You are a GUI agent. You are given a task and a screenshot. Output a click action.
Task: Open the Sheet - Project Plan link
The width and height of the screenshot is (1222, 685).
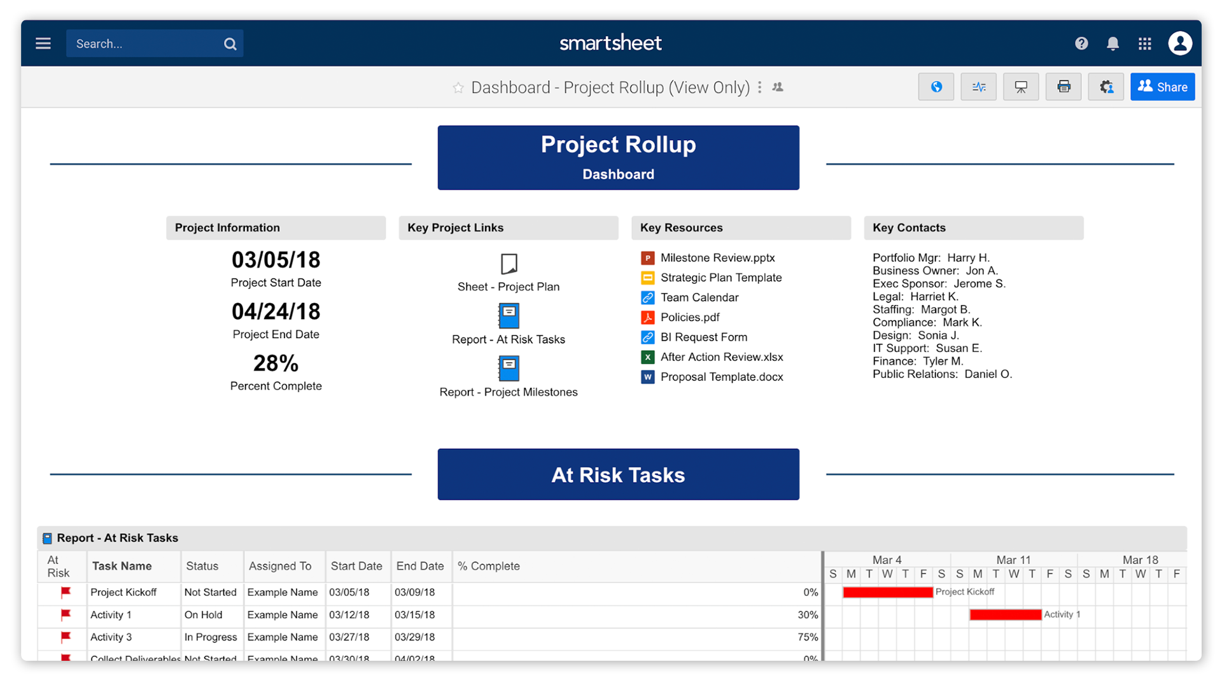(509, 287)
